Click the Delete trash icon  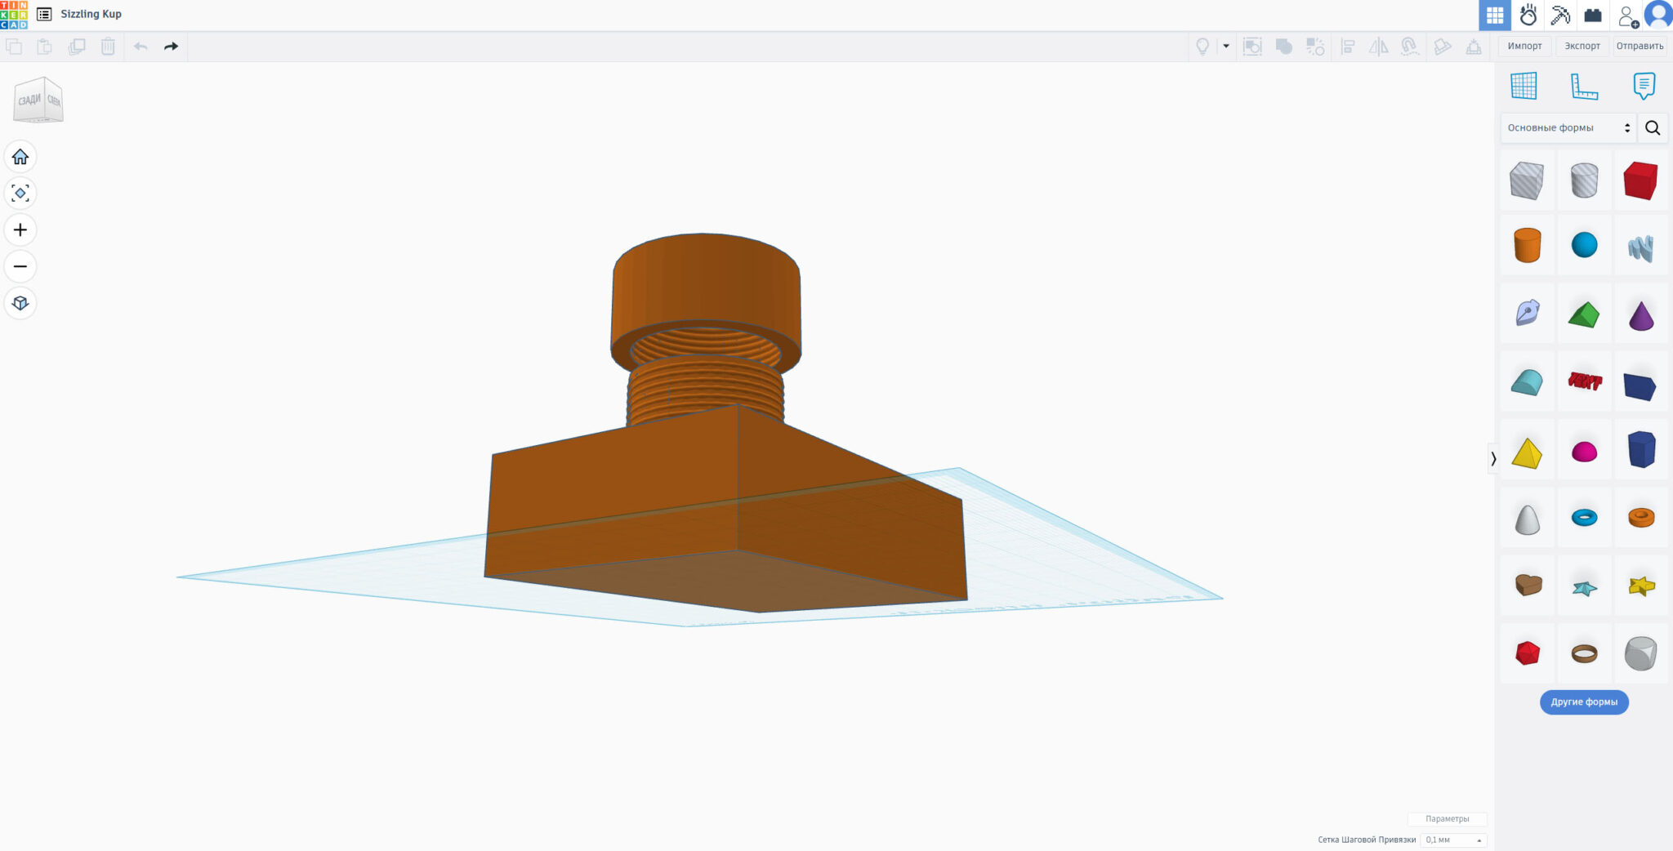pyautogui.click(x=108, y=47)
